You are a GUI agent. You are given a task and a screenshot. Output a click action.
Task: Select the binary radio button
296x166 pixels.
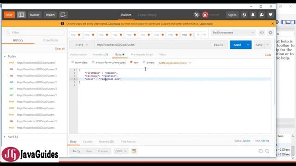click(x=144, y=62)
